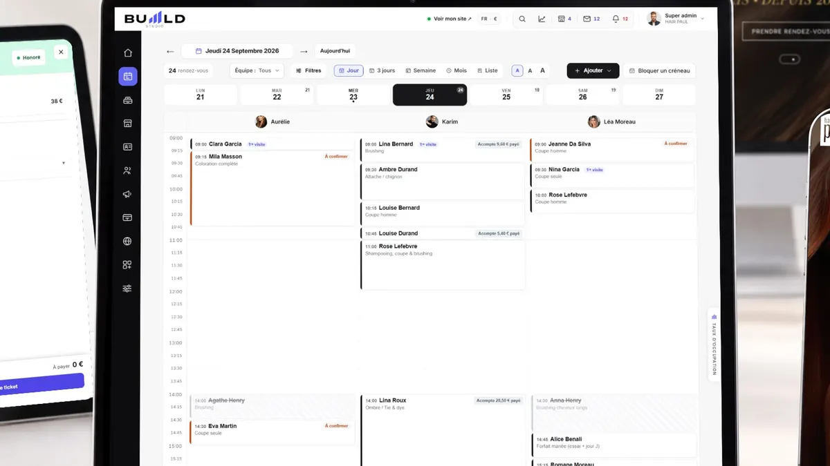Click À confirmer badge on Mila Masson
The image size is (830, 466).
(x=337, y=157)
